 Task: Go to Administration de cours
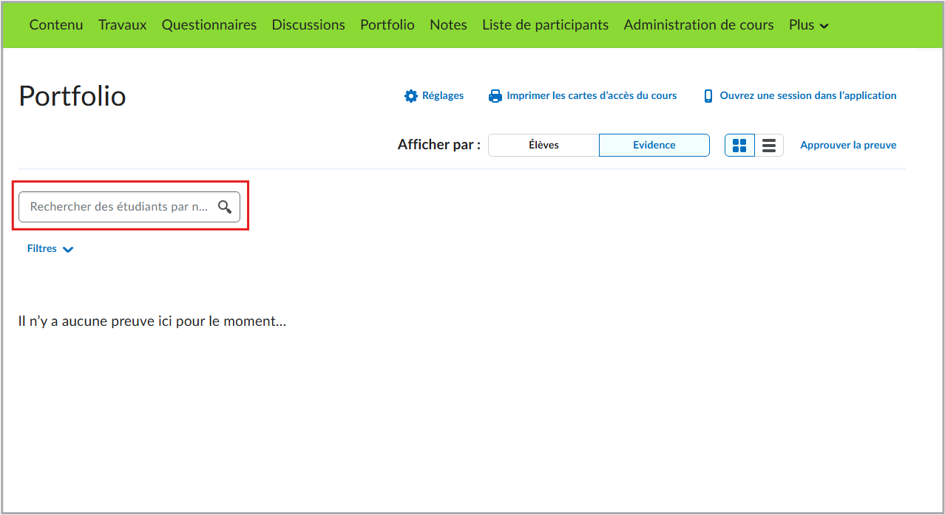(699, 25)
